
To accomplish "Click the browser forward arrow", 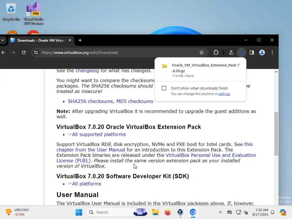I will point(13,53).
